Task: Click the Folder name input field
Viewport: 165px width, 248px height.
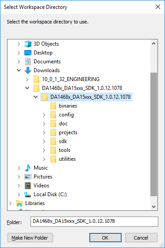Action: 94,221
